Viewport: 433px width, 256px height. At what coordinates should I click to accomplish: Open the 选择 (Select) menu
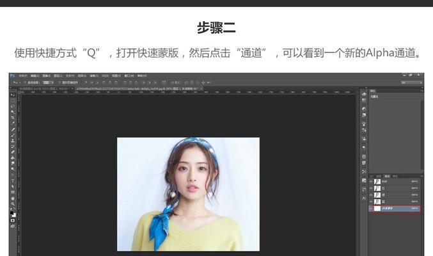pyautogui.click(x=82, y=76)
